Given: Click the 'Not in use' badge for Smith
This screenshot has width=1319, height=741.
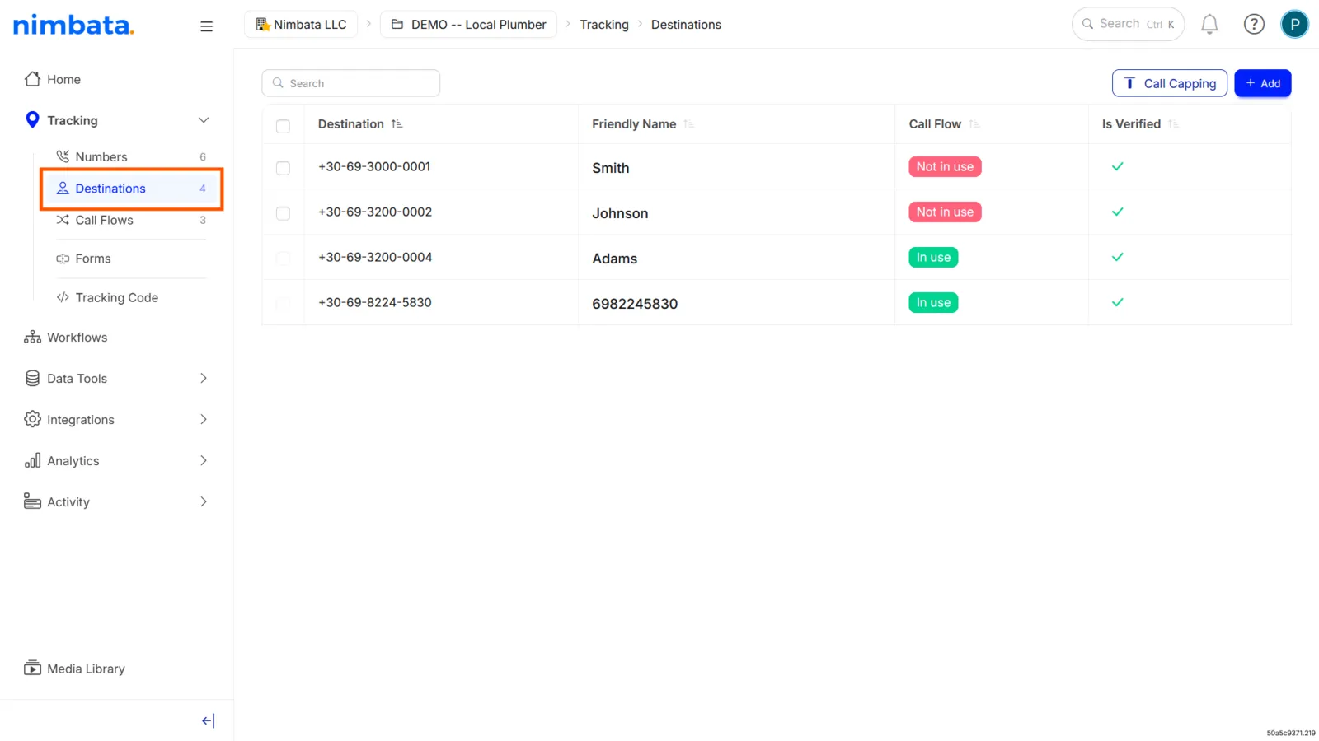Looking at the screenshot, I should [945, 166].
